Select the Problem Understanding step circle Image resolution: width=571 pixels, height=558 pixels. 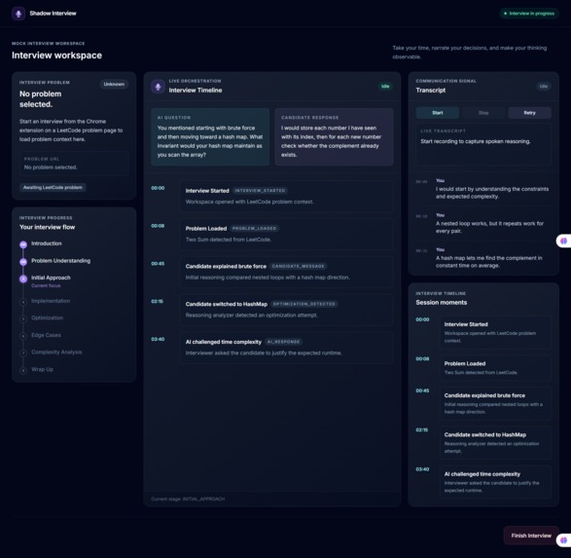(23, 261)
